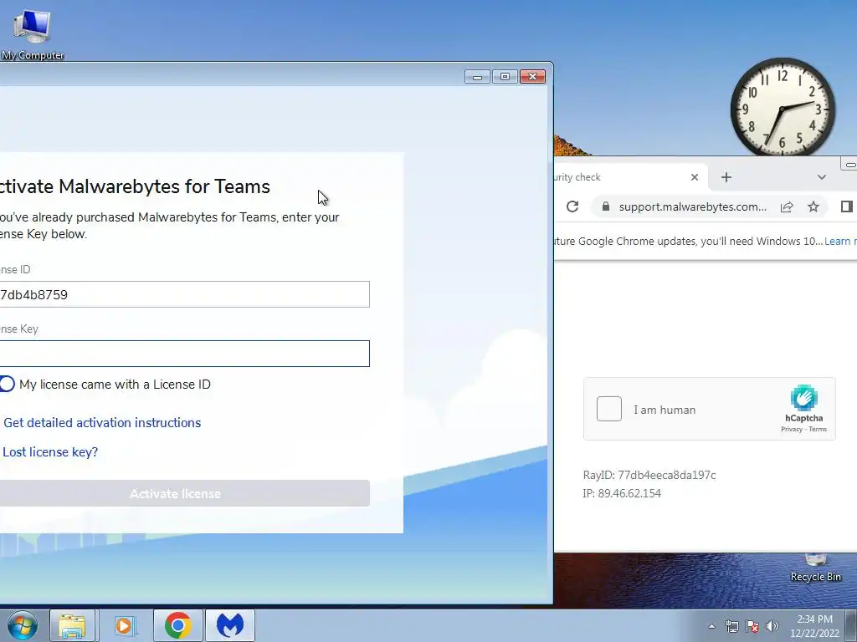
Task: View site info via the padlock icon
Action: pyautogui.click(x=605, y=206)
